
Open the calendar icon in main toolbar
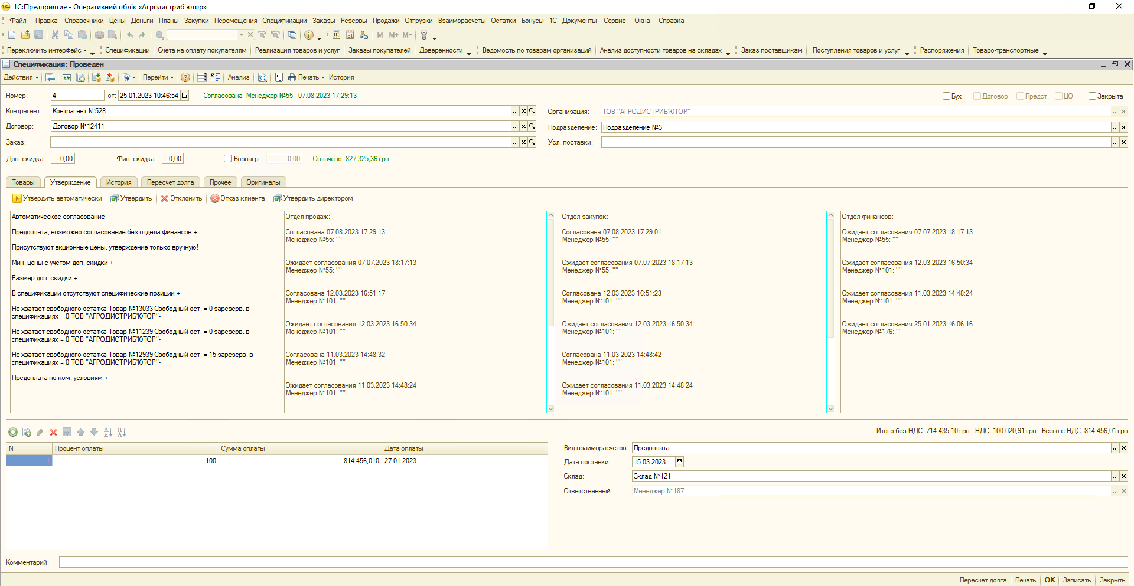pyautogui.click(x=350, y=35)
